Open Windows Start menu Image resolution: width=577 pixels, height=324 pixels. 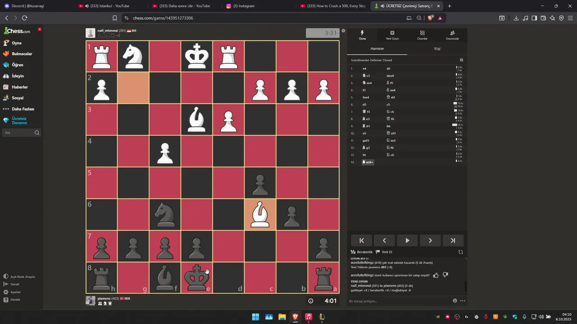pyautogui.click(x=256, y=317)
